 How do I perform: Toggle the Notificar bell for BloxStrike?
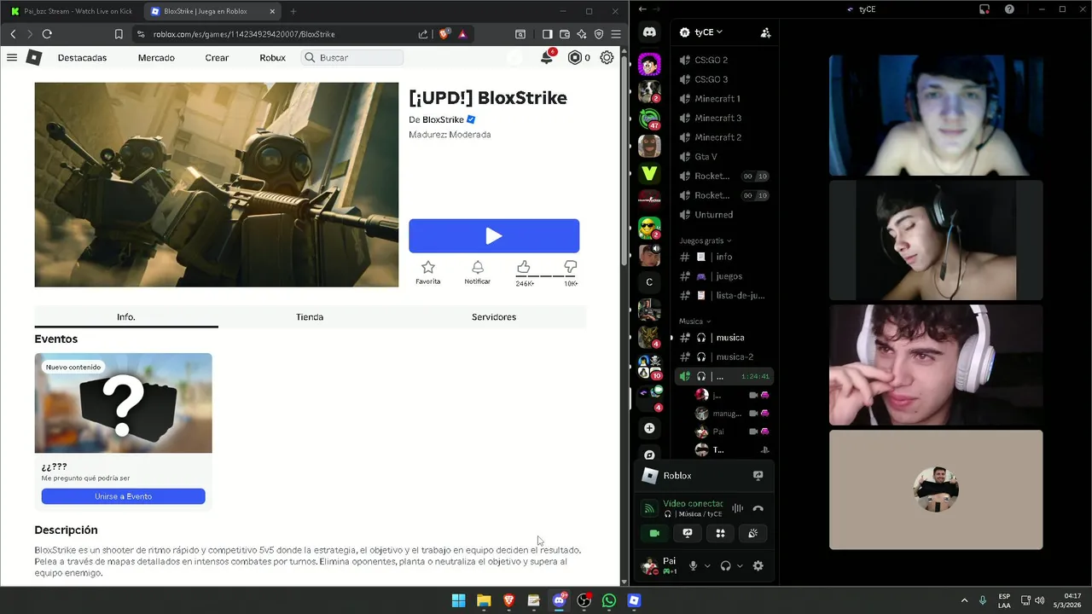click(x=478, y=267)
